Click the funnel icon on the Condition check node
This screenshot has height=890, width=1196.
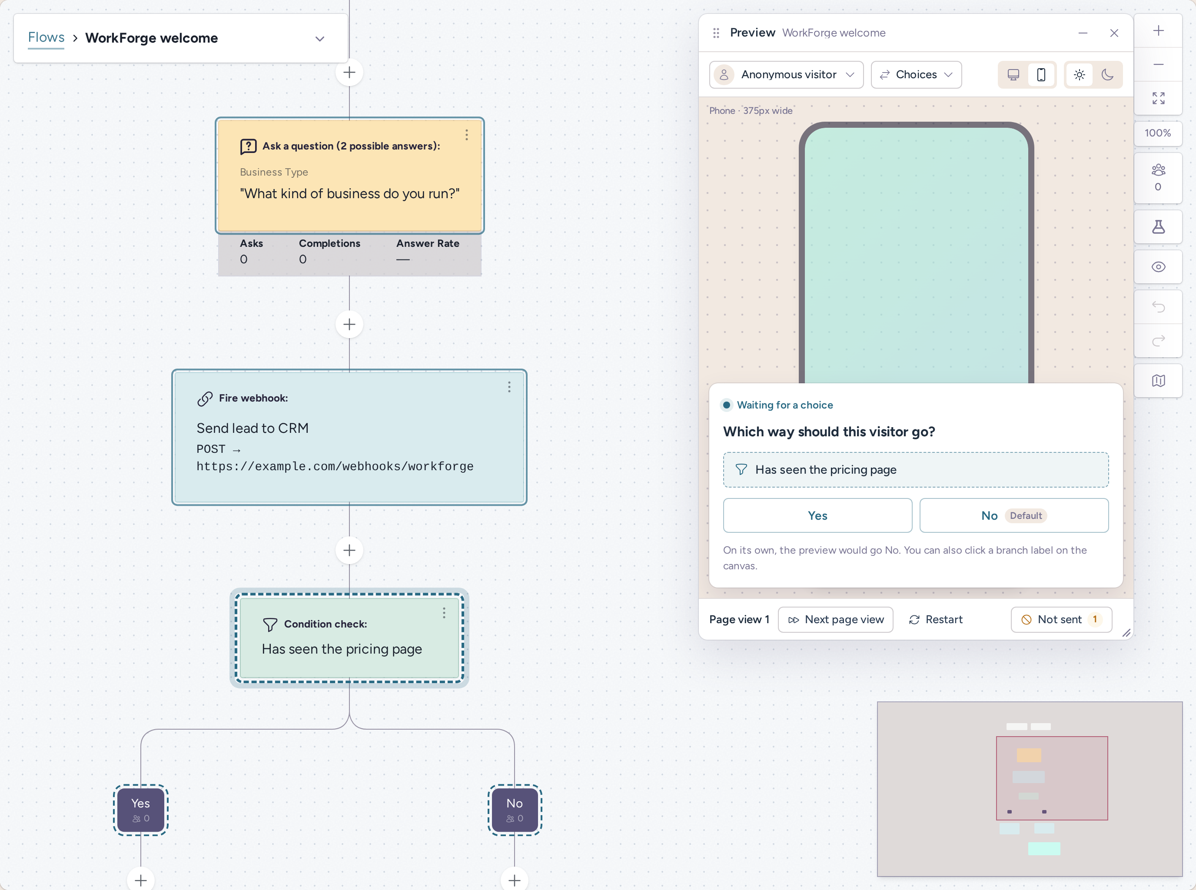coord(270,624)
